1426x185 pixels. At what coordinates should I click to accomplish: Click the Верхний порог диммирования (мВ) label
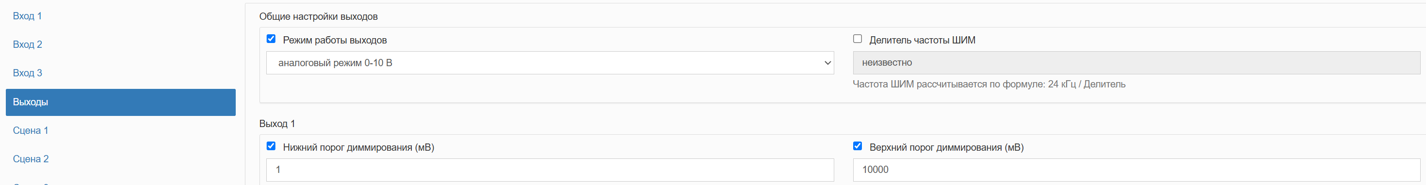(x=947, y=147)
